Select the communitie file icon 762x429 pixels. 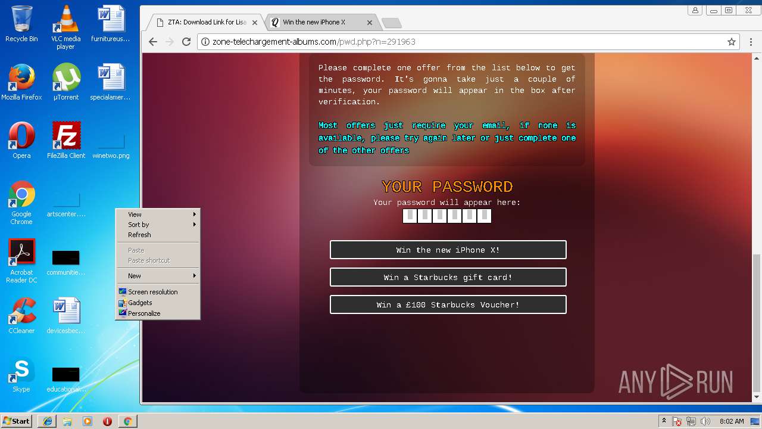tap(66, 263)
